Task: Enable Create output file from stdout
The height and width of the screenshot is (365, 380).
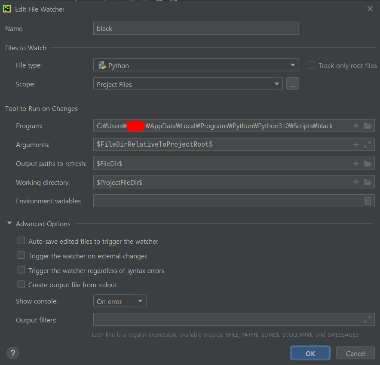Action: tap(21, 284)
